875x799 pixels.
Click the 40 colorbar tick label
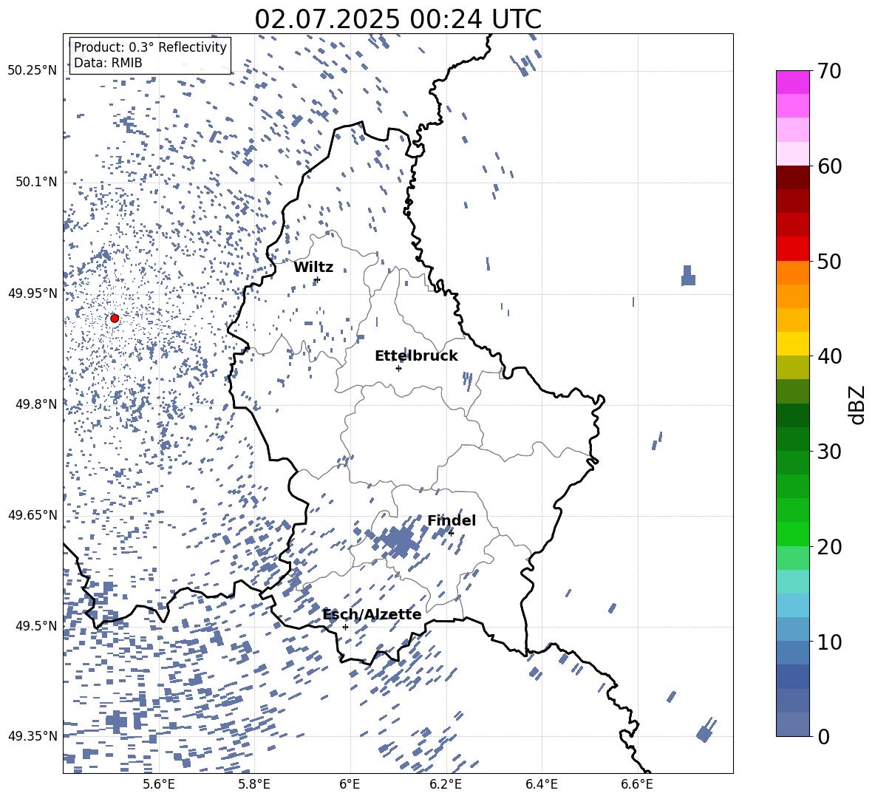pos(828,356)
